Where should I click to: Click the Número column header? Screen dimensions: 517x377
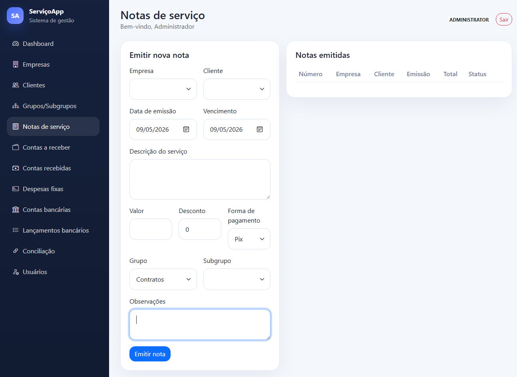click(310, 74)
